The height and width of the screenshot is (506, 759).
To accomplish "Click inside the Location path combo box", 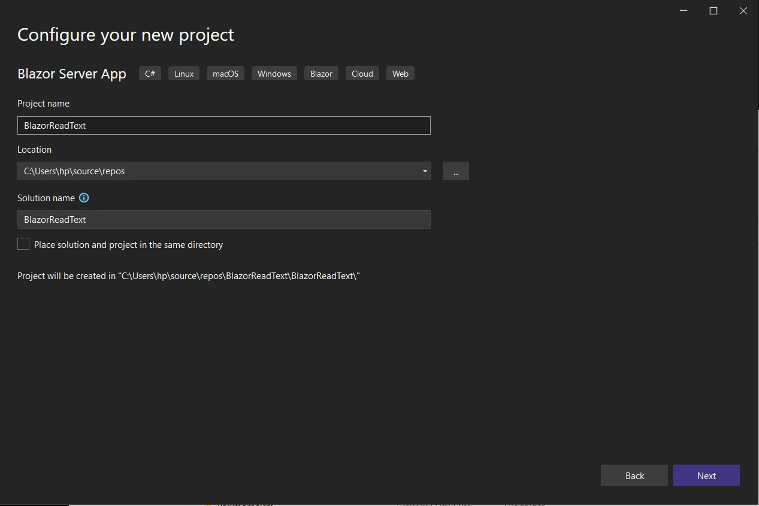I will [x=216, y=171].
